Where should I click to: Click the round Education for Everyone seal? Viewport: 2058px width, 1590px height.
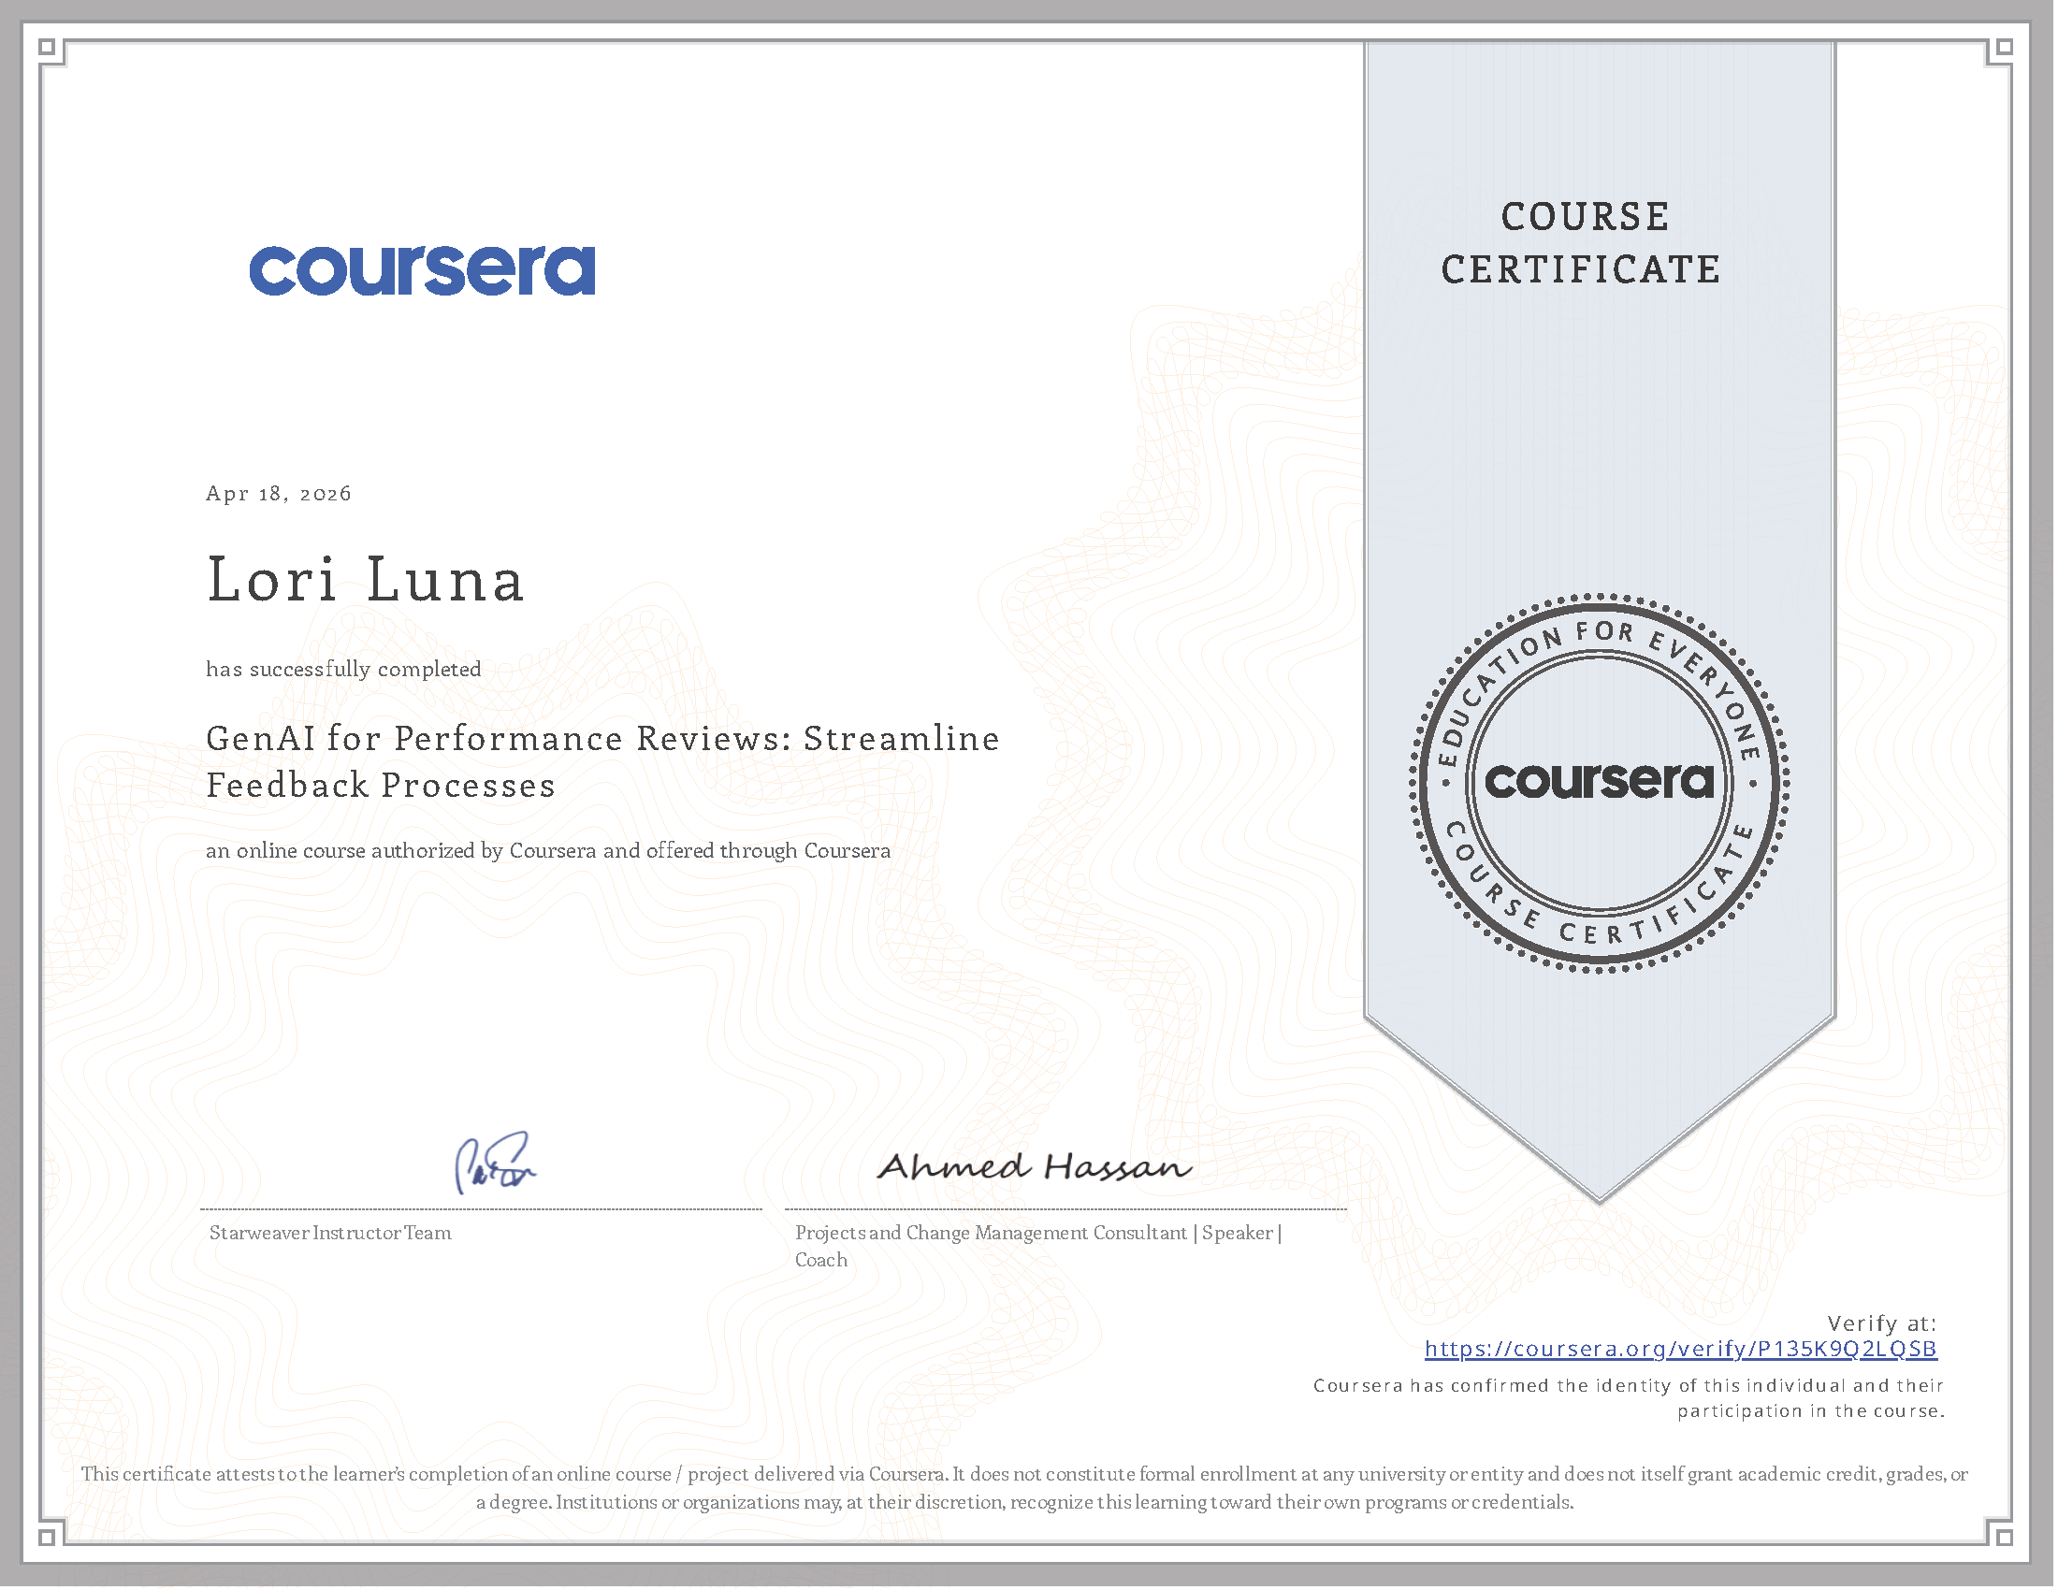click(1602, 785)
